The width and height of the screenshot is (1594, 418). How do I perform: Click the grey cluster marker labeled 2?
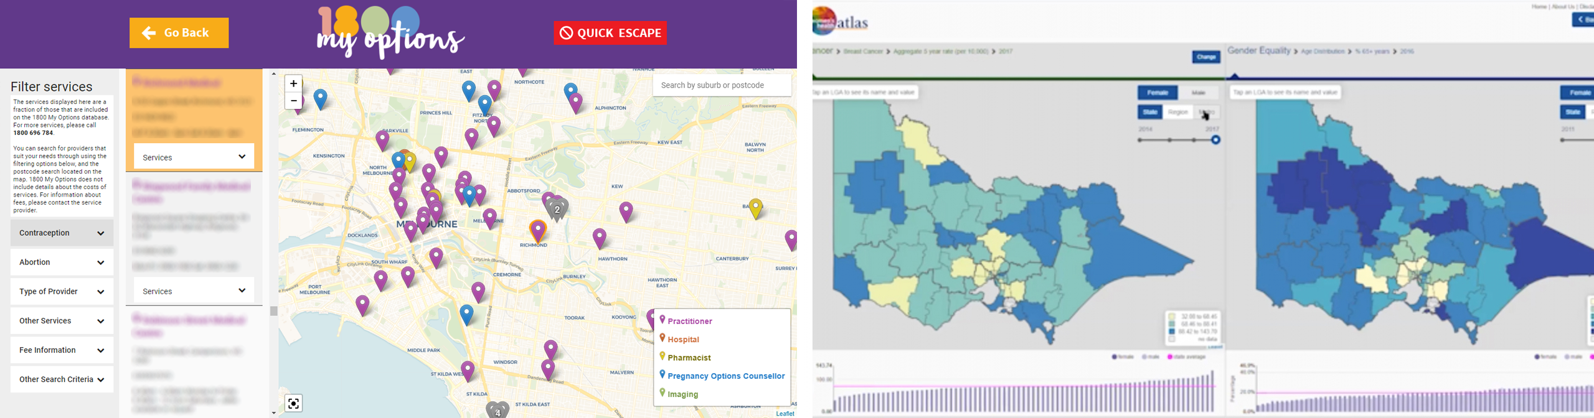(557, 210)
